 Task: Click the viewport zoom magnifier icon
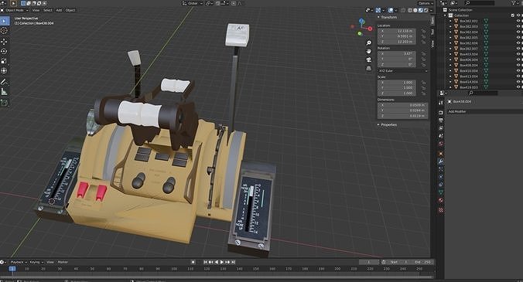pyautogui.click(x=368, y=43)
